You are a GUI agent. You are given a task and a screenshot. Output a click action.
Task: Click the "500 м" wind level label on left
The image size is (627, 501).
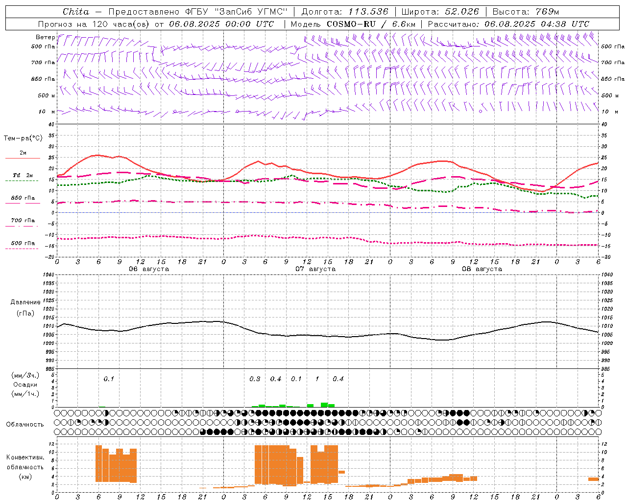point(47,96)
